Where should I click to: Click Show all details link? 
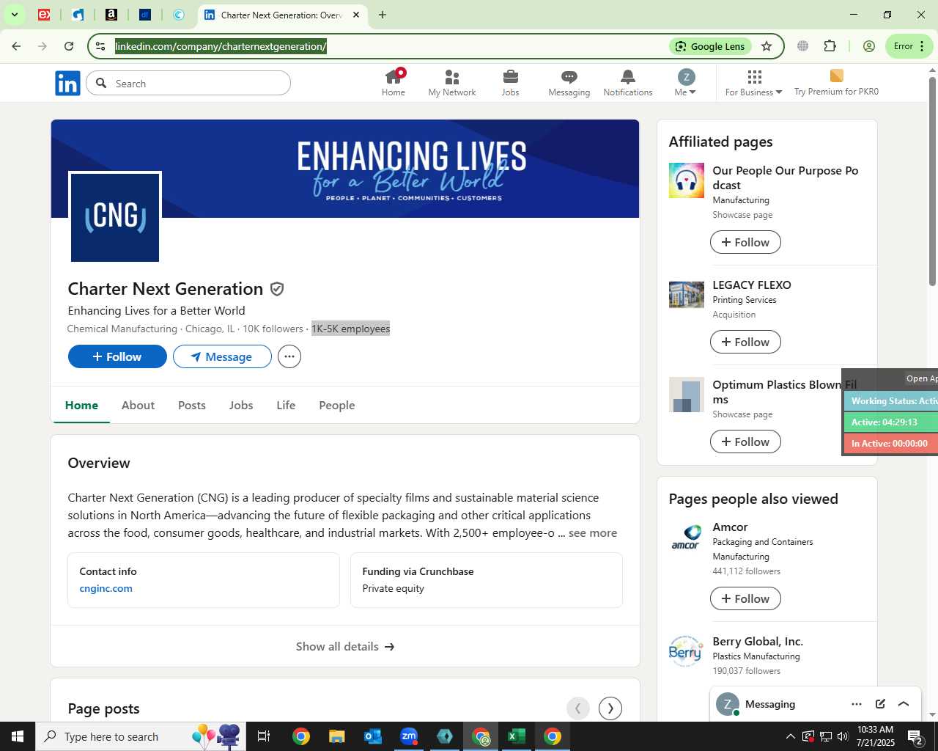(x=345, y=646)
